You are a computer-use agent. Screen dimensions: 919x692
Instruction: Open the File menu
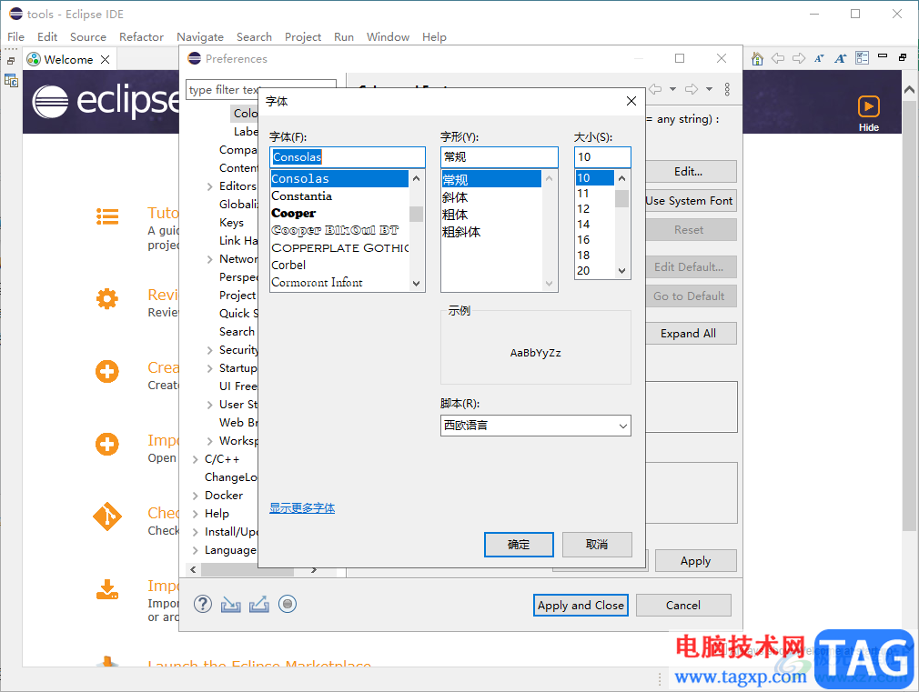pyautogui.click(x=15, y=37)
